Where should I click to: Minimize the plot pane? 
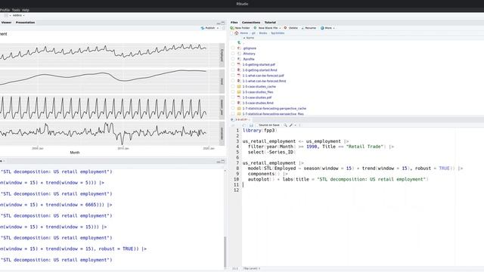tap(219, 23)
